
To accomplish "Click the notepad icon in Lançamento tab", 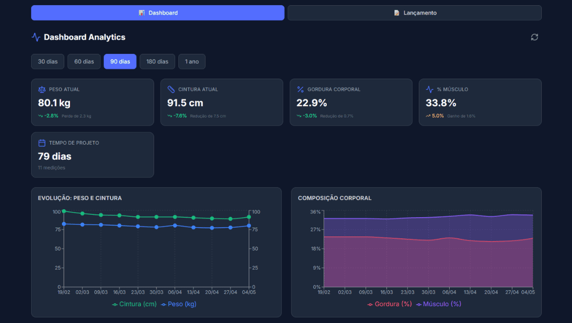I will click(x=397, y=13).
